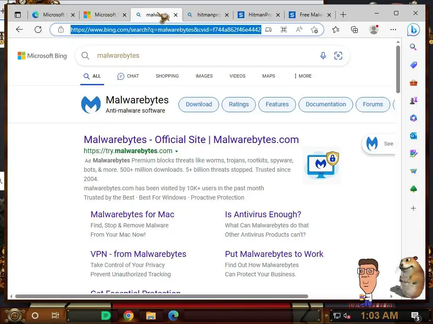Select the CHAT search tab

point(128,76)
